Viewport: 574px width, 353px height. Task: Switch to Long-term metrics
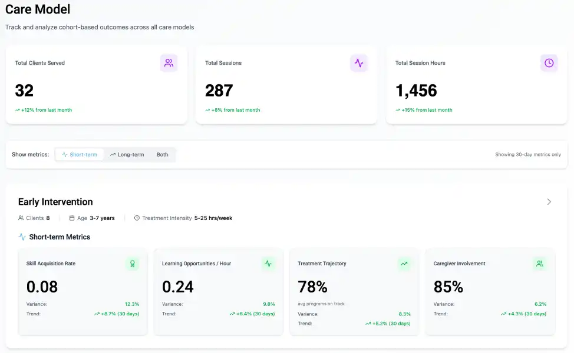coord(127,155)
